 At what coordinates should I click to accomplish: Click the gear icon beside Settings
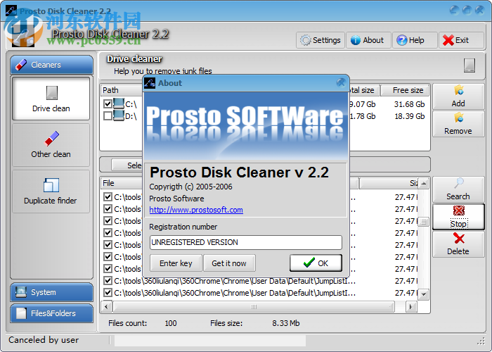coord(305,40)
